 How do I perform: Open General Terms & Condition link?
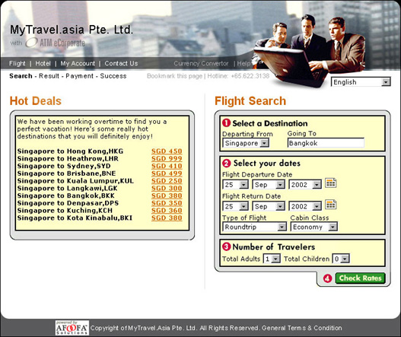301,328
